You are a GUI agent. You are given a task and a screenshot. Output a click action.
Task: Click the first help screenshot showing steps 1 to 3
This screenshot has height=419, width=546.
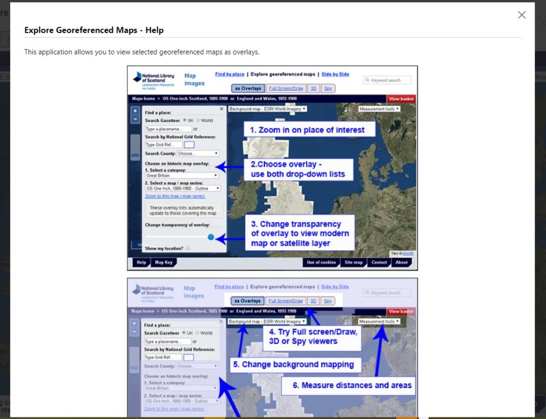272,168
